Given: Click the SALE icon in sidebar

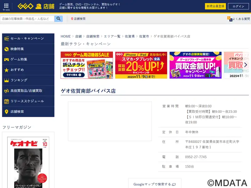Looking at the screenshot, I should pyautogui.click(x=6, y=39).
